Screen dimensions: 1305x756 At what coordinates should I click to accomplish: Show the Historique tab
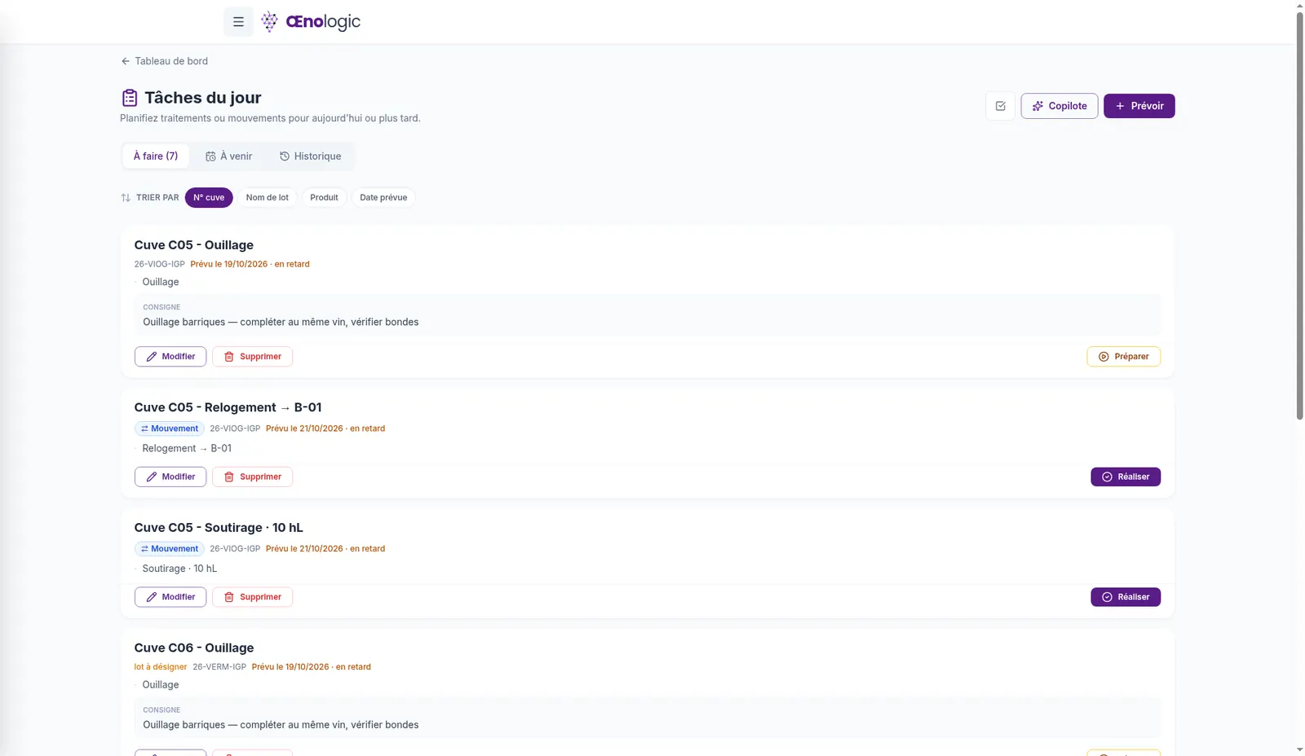(x=310, y=156)
